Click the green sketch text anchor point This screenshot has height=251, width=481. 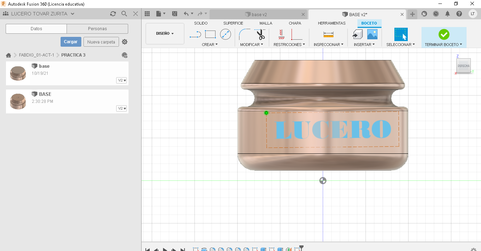266,113
